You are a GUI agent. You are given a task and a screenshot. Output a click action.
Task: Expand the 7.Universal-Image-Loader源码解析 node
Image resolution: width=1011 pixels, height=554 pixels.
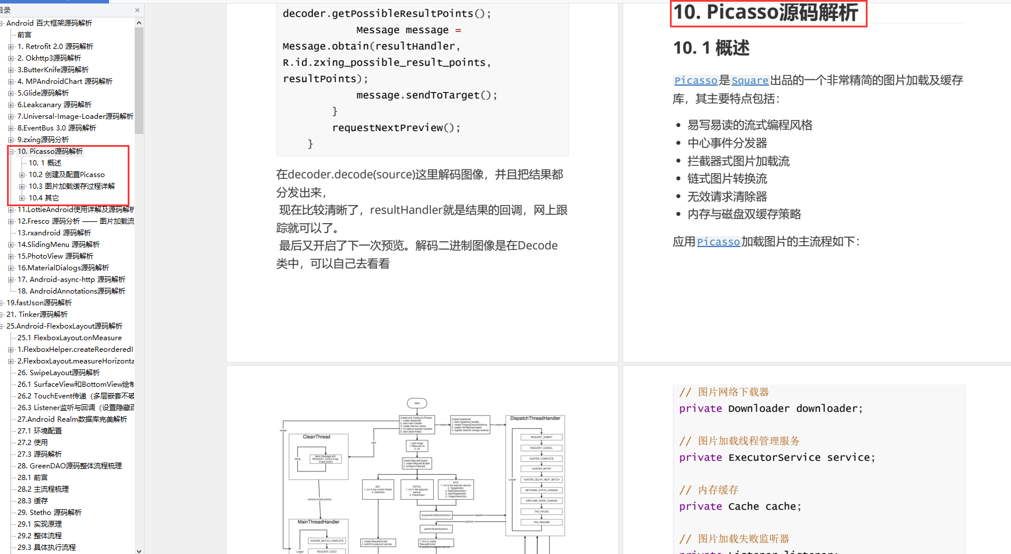coord(10,117)
